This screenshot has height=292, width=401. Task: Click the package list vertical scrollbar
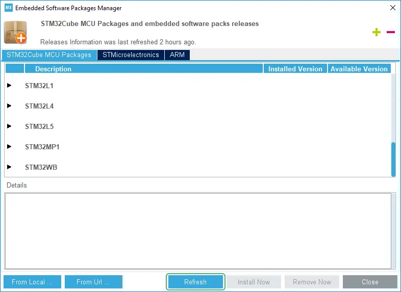pos(393,158)
